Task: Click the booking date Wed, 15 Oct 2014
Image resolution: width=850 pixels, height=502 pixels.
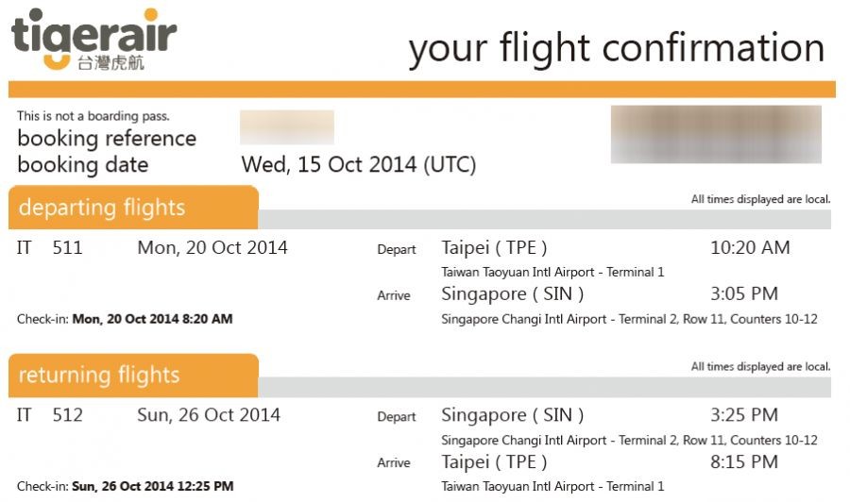Action: 358,165
